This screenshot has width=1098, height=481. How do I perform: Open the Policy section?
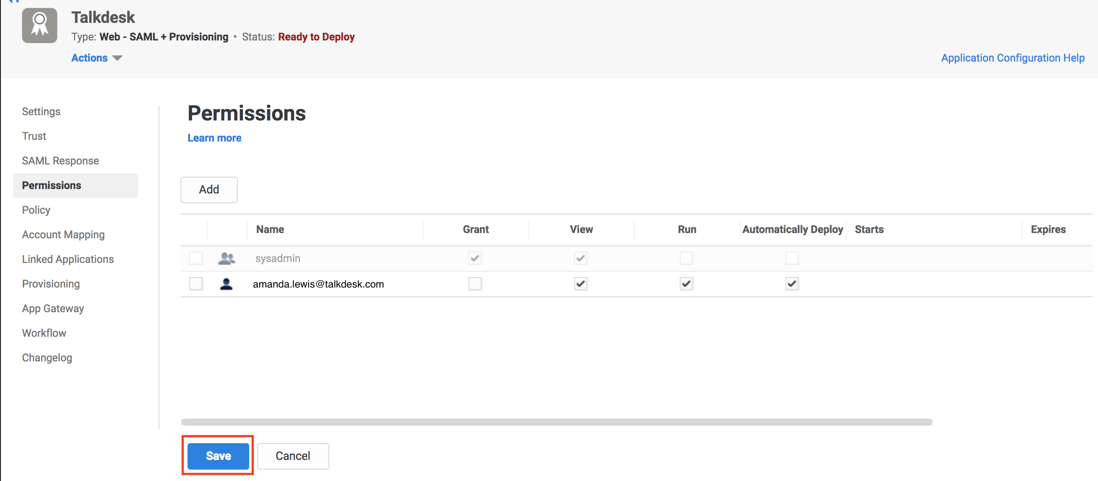(x=36, y=210)
